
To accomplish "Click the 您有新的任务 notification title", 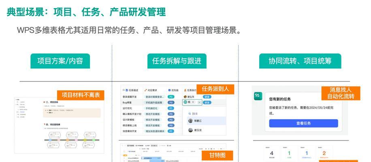I will (280, 99).
